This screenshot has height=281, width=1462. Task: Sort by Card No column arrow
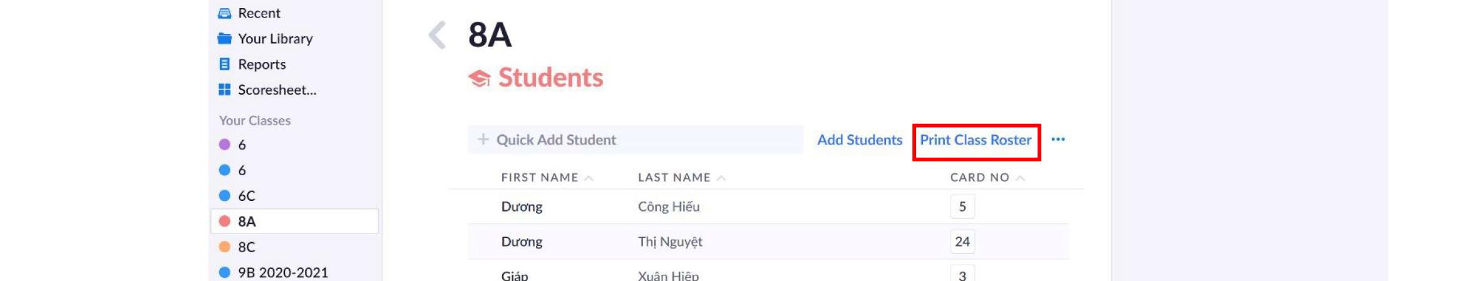(1020, 178)
